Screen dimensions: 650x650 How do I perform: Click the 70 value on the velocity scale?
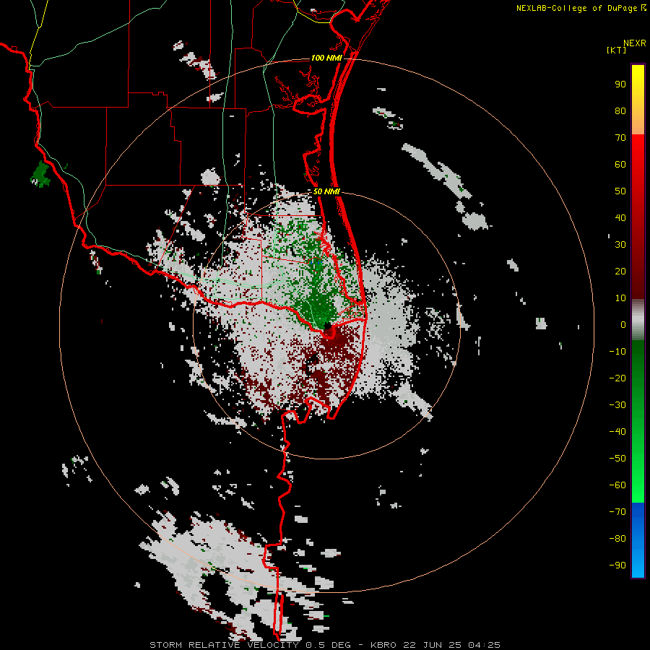coord(620,138)
